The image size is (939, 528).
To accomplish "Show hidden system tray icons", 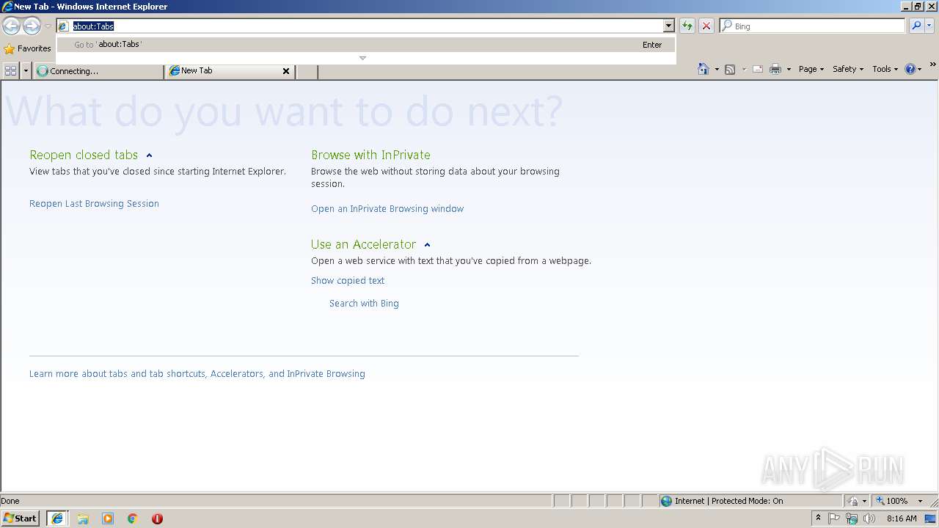I will (x=818, y=518).
